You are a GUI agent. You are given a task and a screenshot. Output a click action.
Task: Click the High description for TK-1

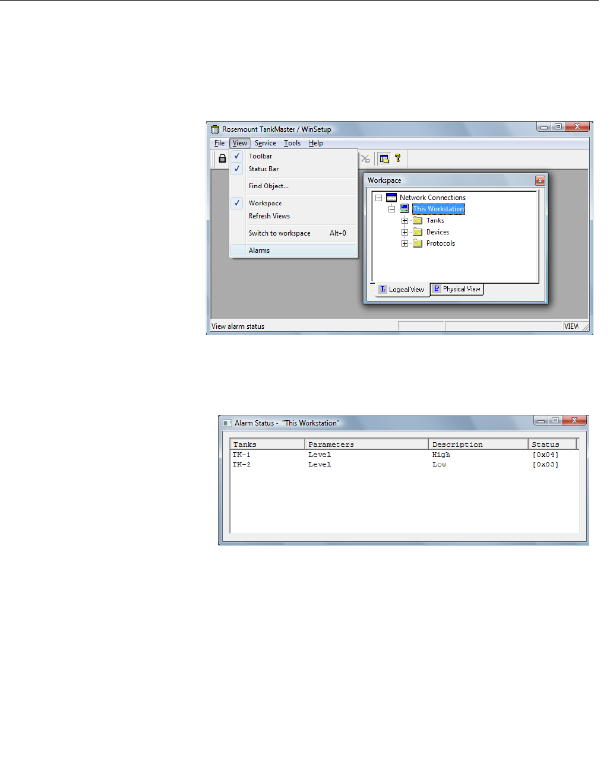pos(441,455)
